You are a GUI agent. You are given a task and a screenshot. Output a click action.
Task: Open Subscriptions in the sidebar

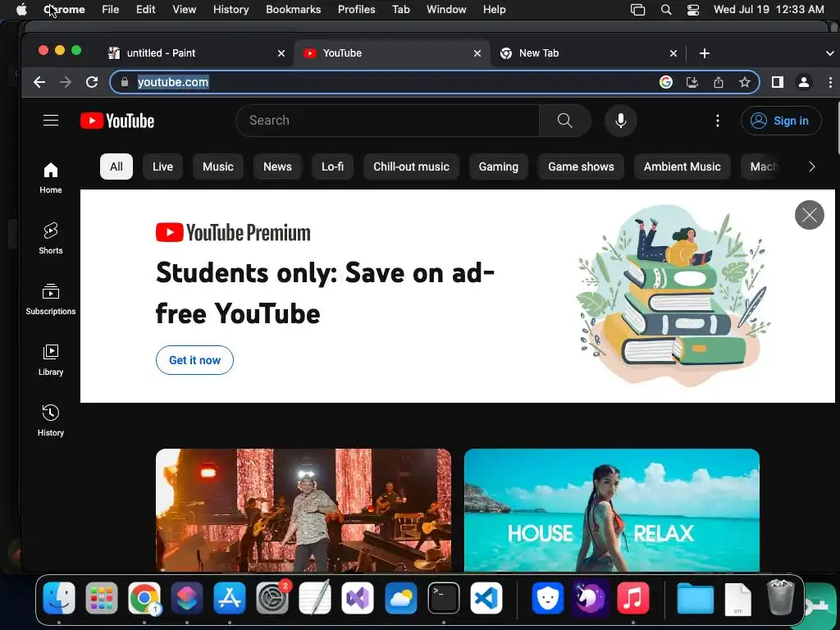[51, 299]
